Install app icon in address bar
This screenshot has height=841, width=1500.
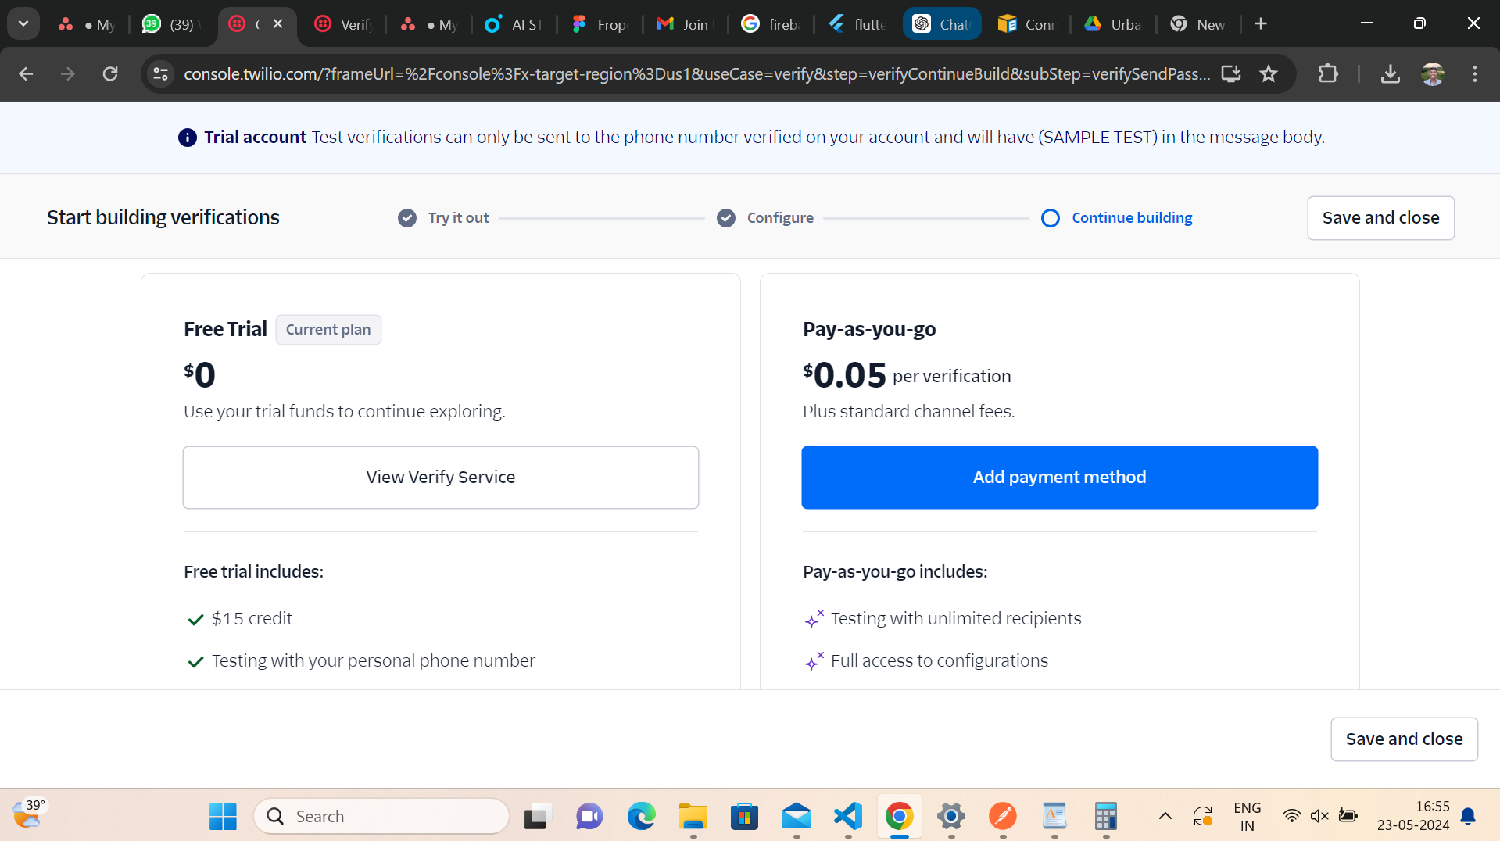click(1231, 73)
